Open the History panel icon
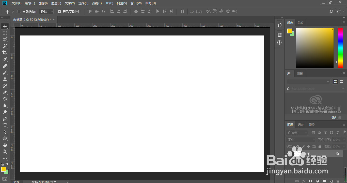The height and width of the screenshot is (183, 347). pos(279,25)
